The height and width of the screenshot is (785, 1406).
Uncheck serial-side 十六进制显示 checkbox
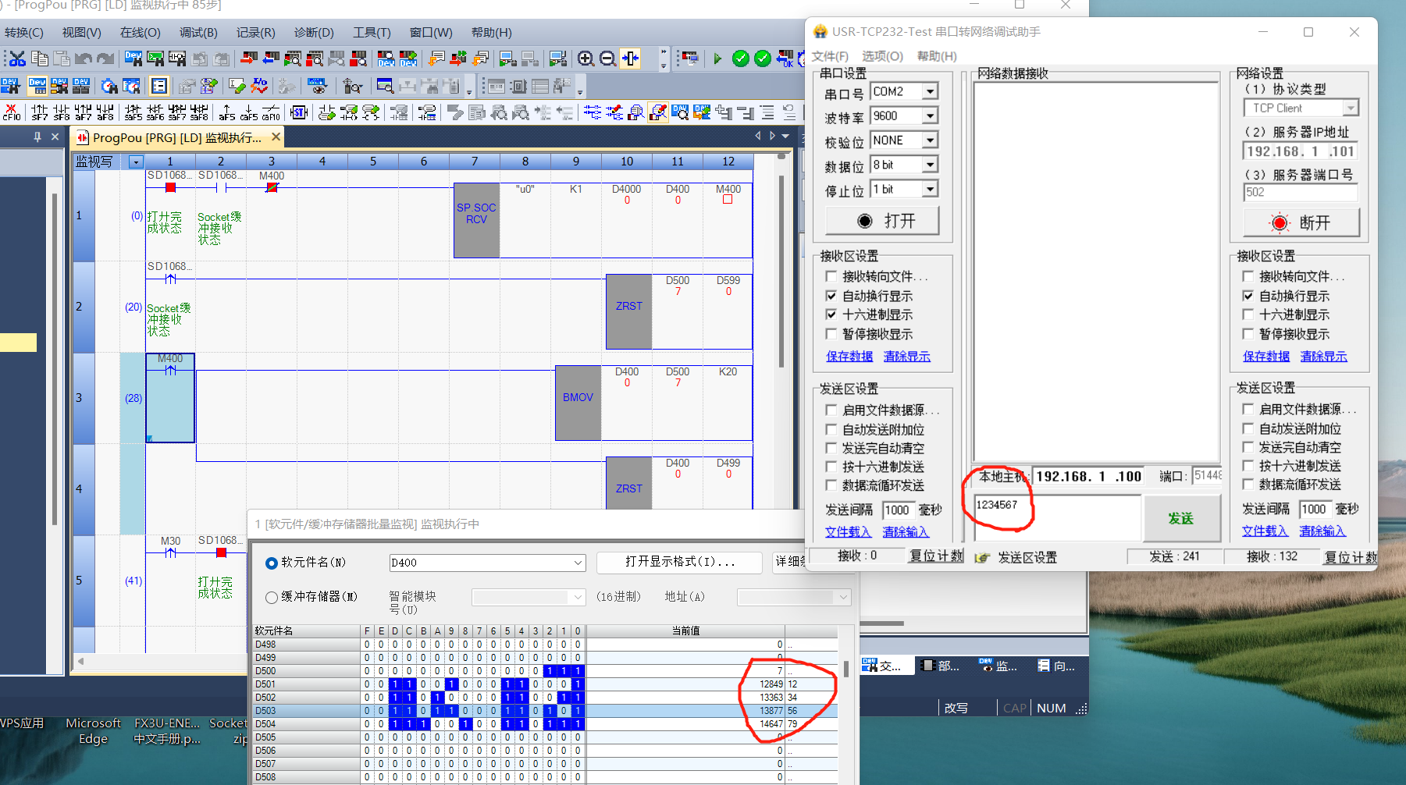point(831,314)
